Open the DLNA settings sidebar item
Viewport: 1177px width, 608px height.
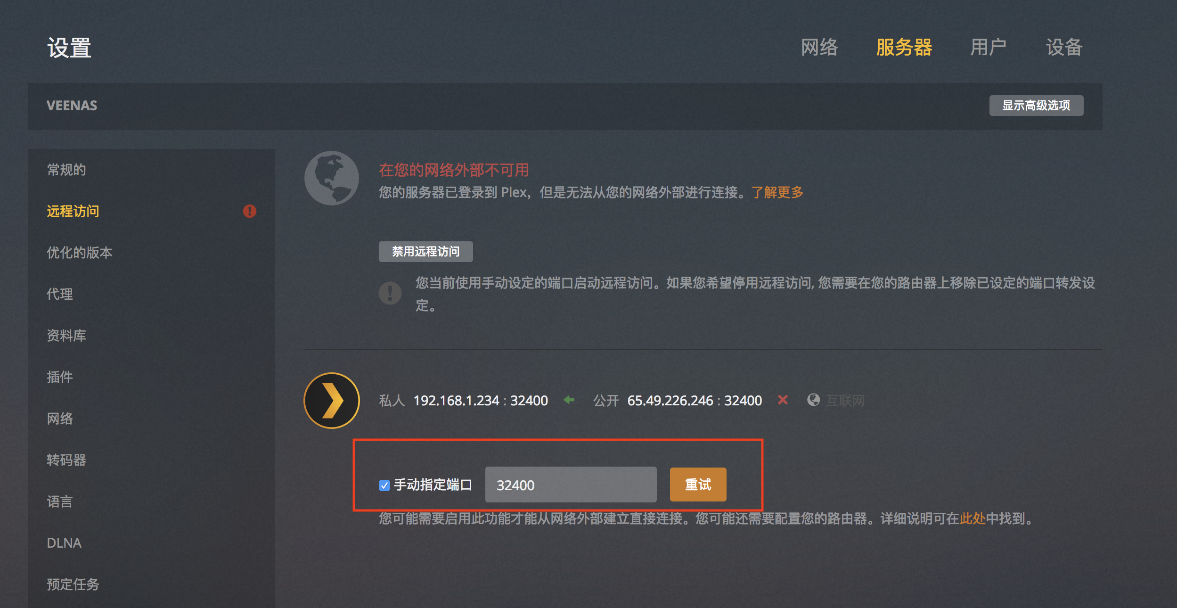click(64, 543)
